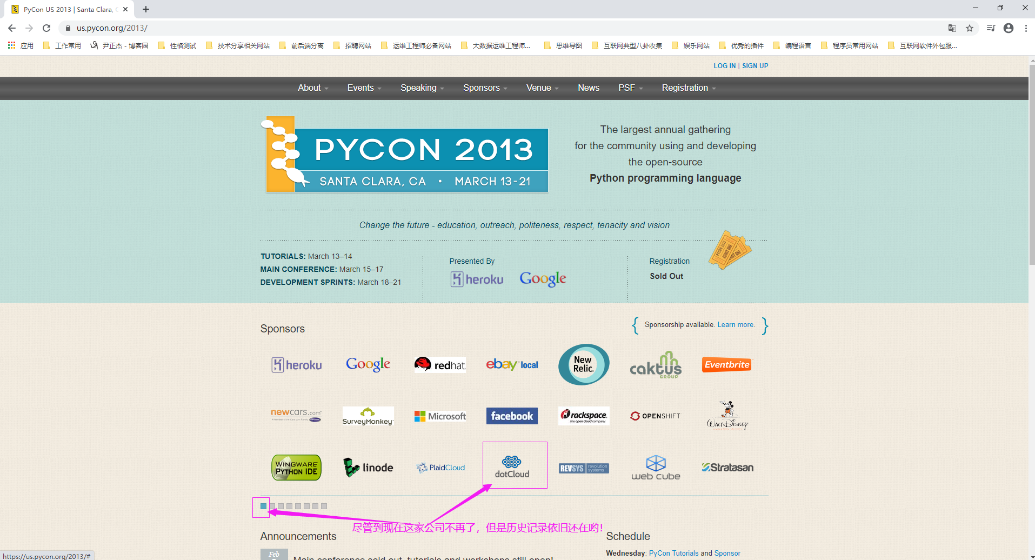Open the News menu item
This screenshot has height=560, width=1035.
coord(588,88)
